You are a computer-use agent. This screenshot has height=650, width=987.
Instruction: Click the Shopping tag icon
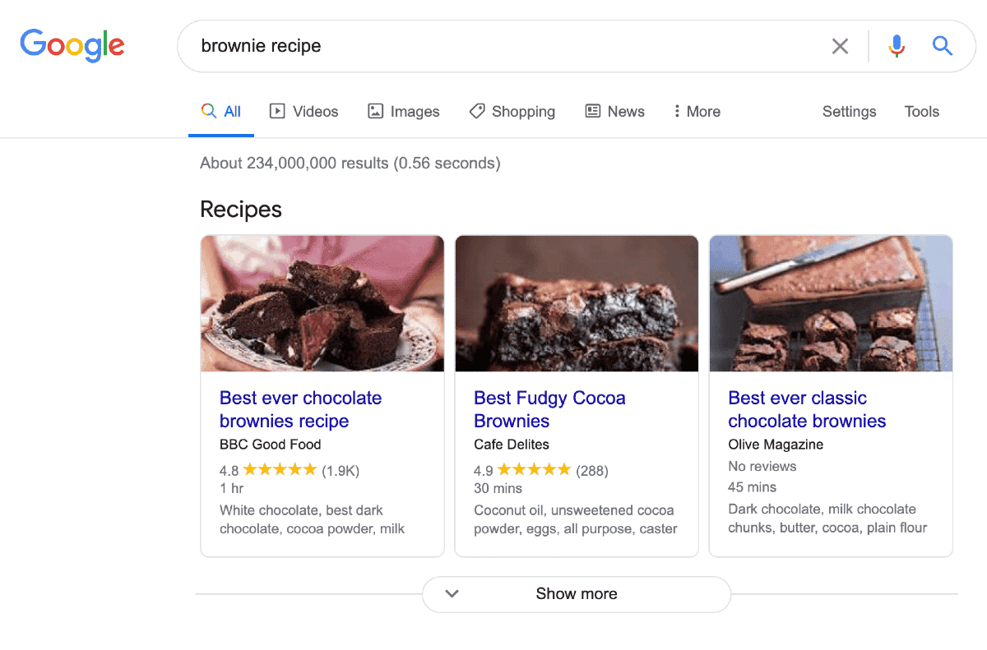pos(477,111)
